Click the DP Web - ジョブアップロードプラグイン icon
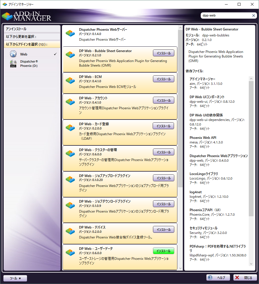This screenshot has height=284, width=259. 70,180
